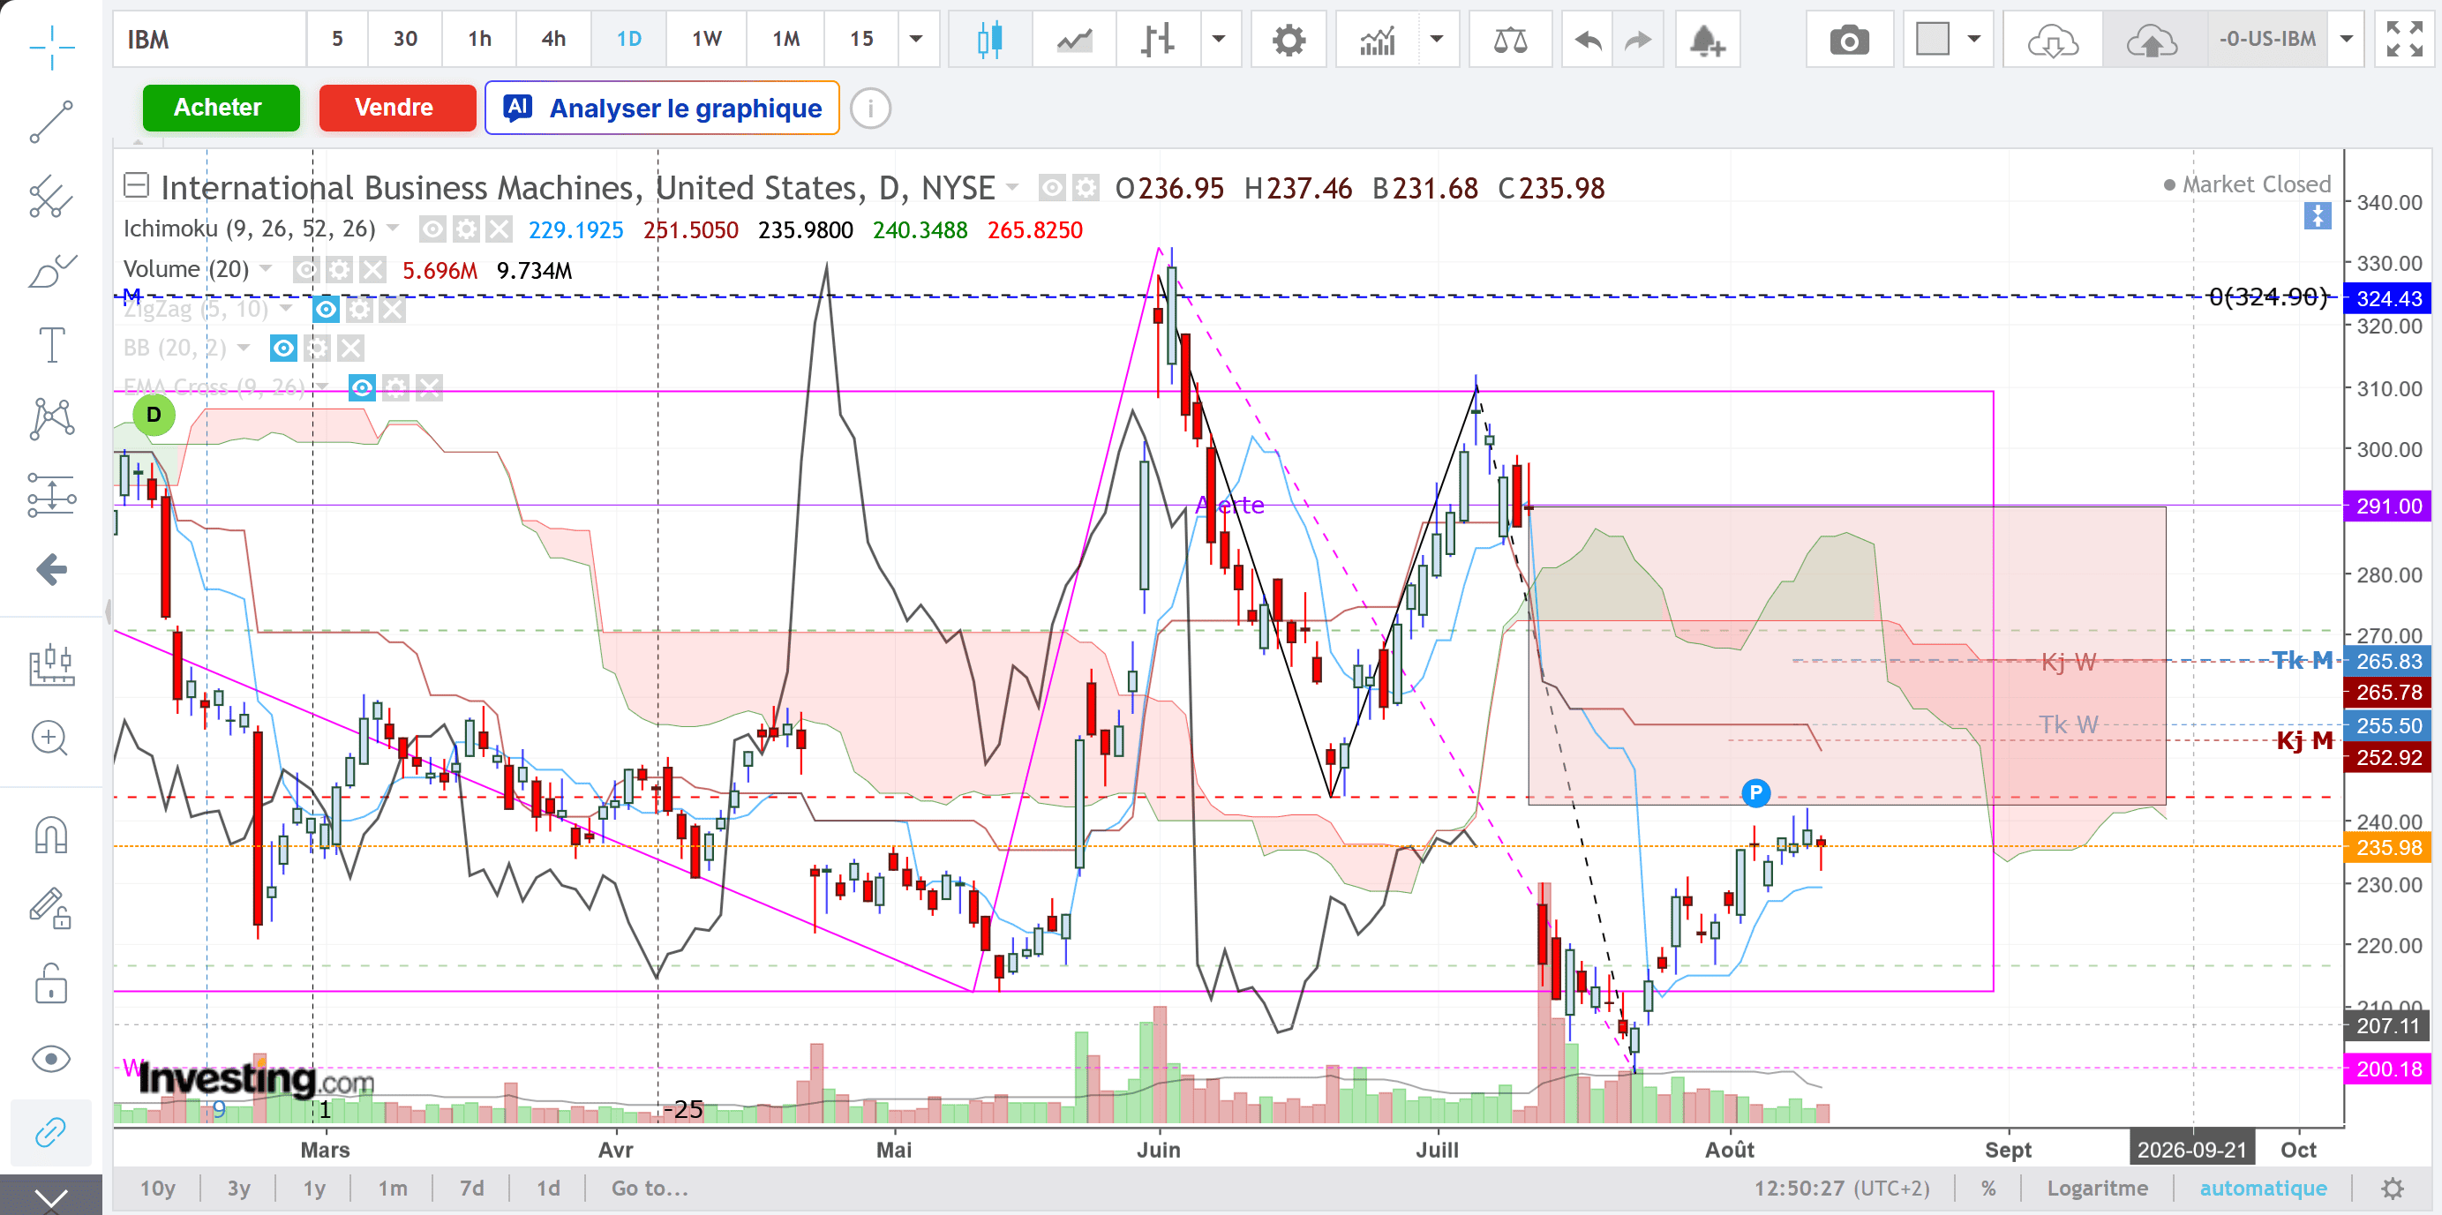The image size is (2442, 1215).
Task: Remove the Ichimoku indicator
Action: (499, 229)
